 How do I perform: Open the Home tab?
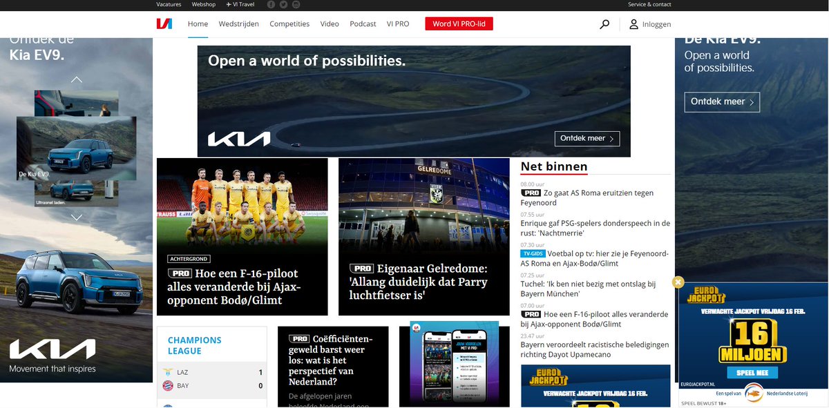[198, 24]
